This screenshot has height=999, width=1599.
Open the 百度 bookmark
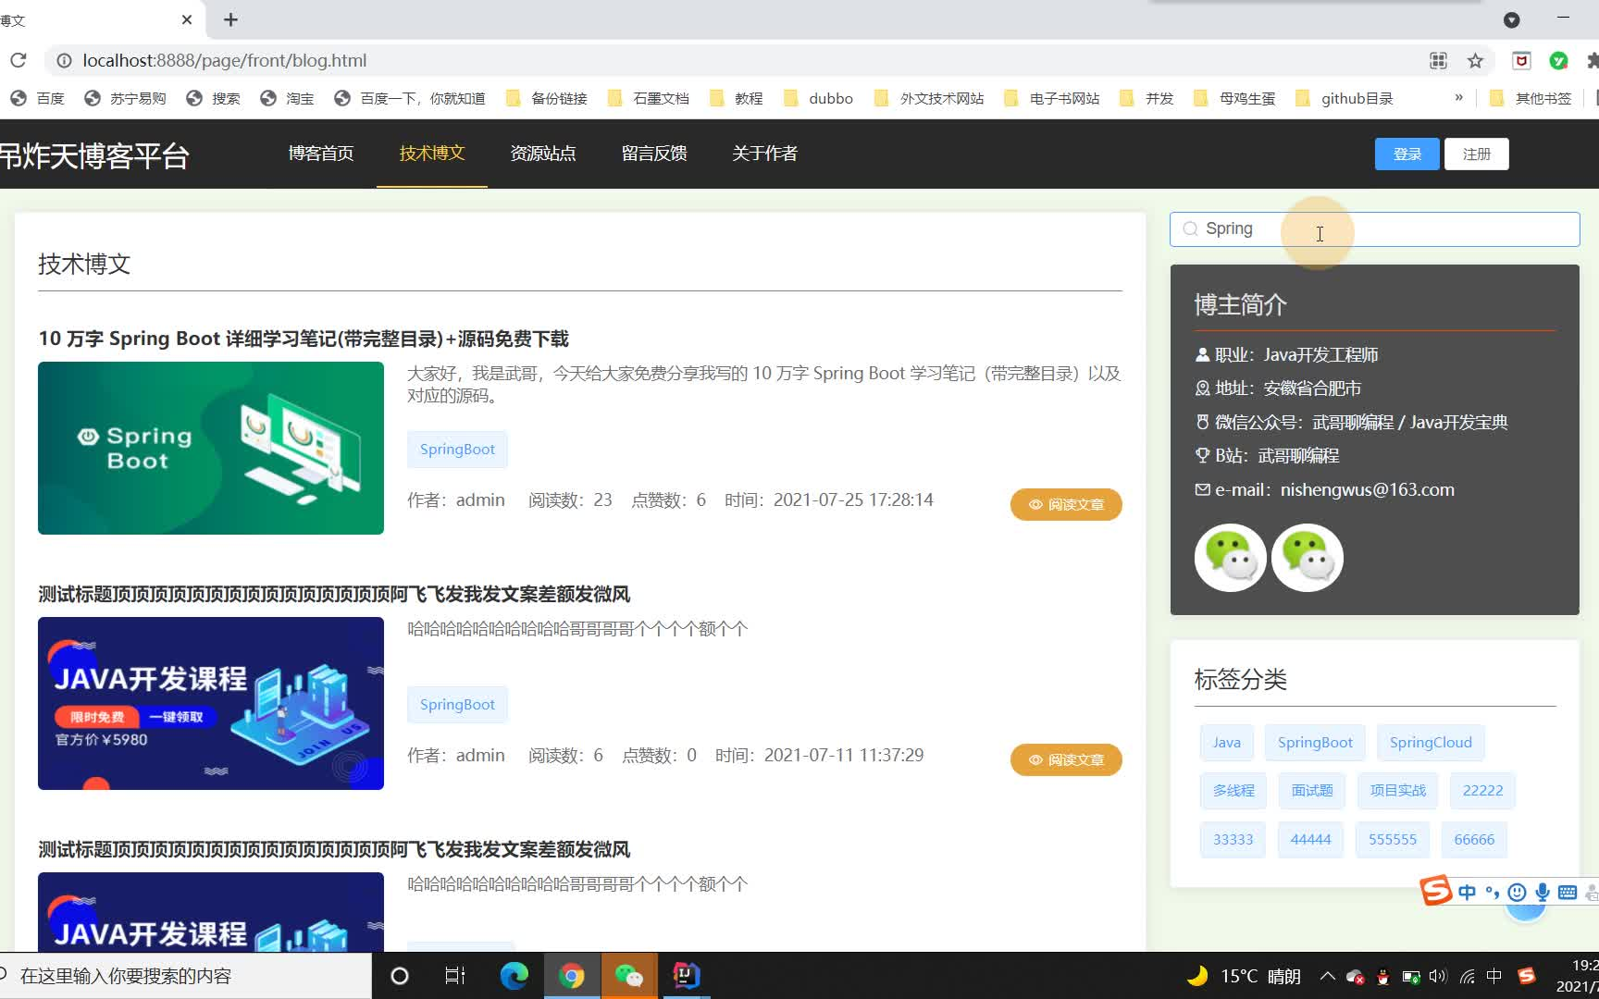pos(38,98)
